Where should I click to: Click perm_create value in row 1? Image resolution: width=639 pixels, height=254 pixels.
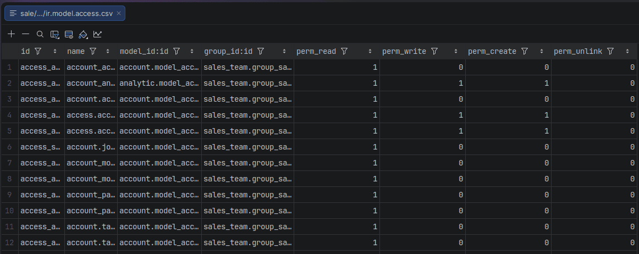pyautogui.click(x=508, y=67)
